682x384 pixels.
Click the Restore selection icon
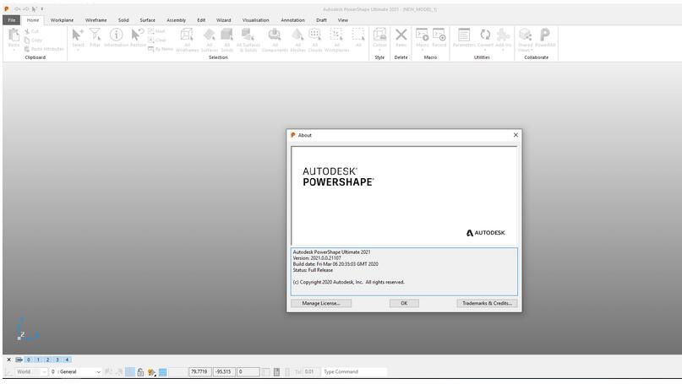[x=138, y=35]
